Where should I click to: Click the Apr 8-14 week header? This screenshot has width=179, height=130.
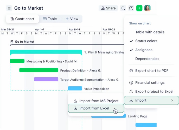[x=74, y=30]
